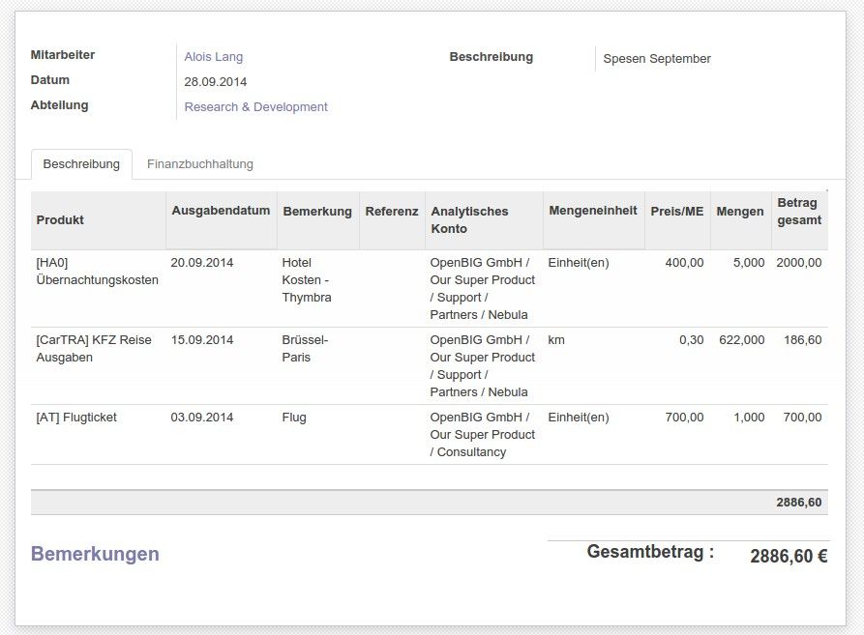Sort the table by Produkt column header
The height and width of the screenshot is (635, 864).
60,220
